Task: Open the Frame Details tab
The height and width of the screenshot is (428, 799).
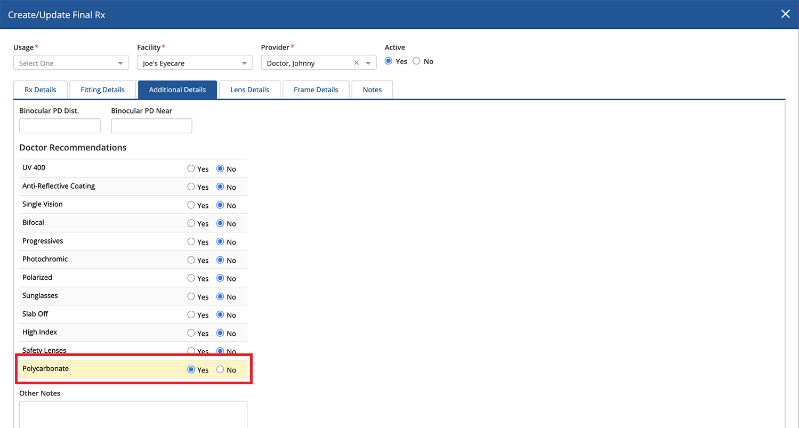Action: pyautogui.click(x=316, y=90)
